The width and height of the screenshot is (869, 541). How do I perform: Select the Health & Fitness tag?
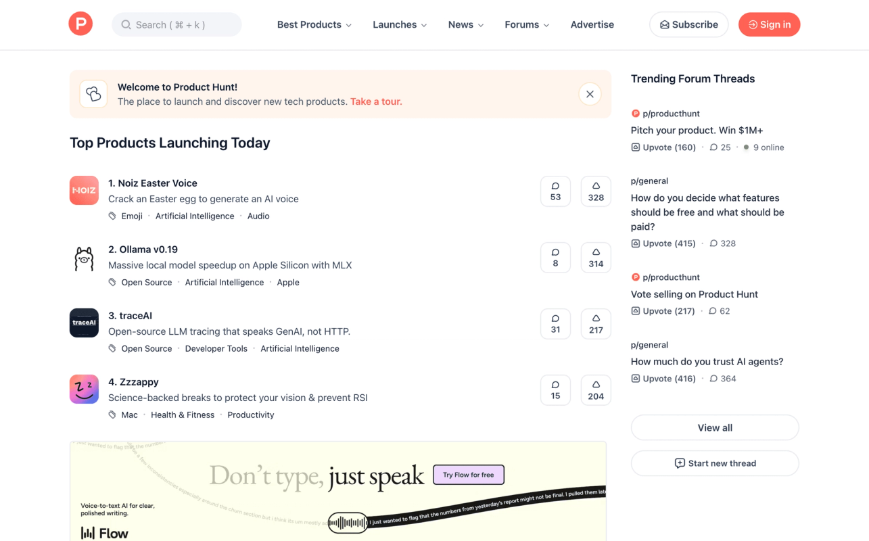point(183,415)
